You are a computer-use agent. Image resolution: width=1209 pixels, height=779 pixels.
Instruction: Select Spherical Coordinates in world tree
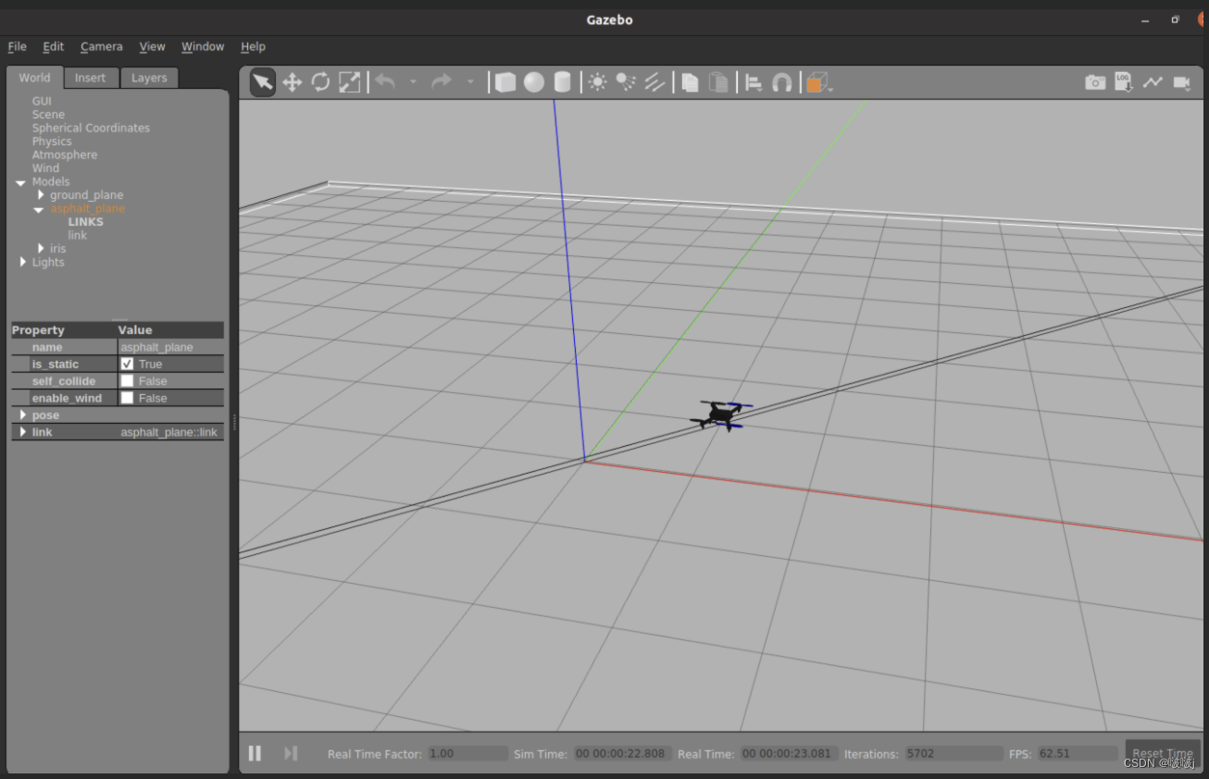[91, 128]
